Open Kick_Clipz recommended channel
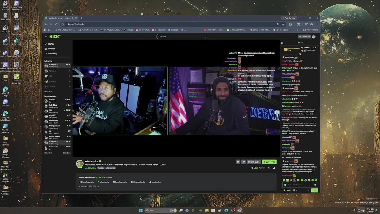Viewport: 380px width, 214px height. point(57,106)
